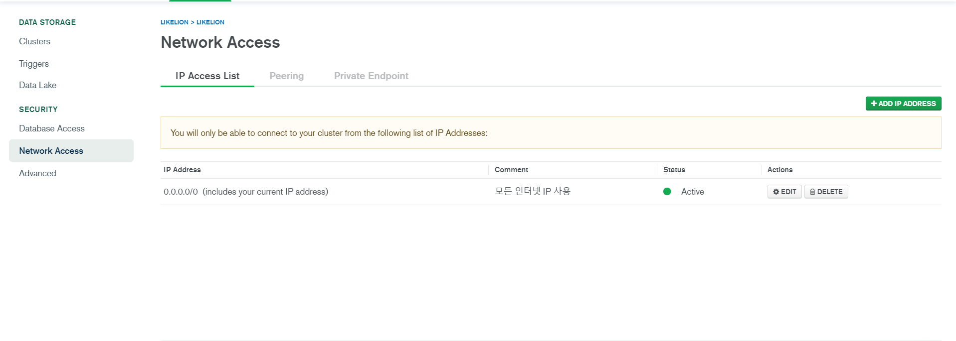
Task: Click the Status column header
Action: (674, 170)
